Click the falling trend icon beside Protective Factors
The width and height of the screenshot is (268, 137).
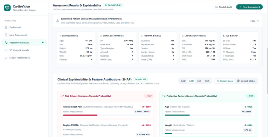click(x=164, y=96)
